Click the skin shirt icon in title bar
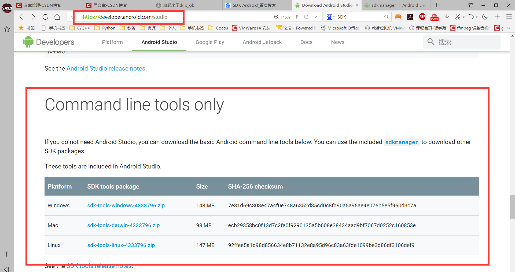Viewport: 515px width, 272px height. tap(471, 5)
